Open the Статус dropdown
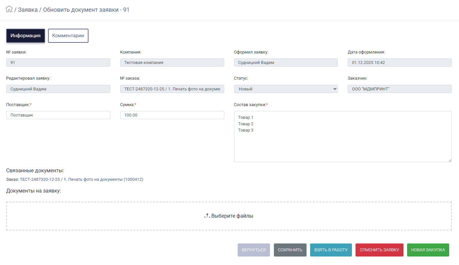459x265 pixels. pos(286,89)
